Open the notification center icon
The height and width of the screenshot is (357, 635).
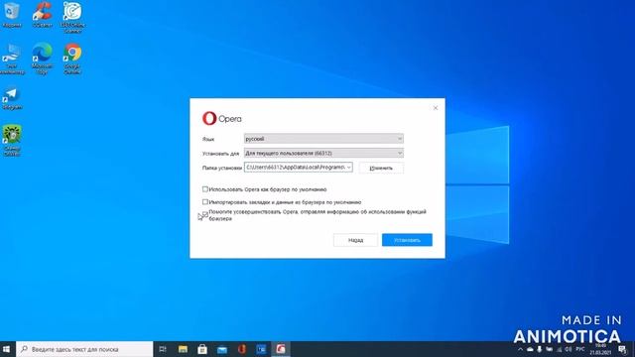point(622,349)
